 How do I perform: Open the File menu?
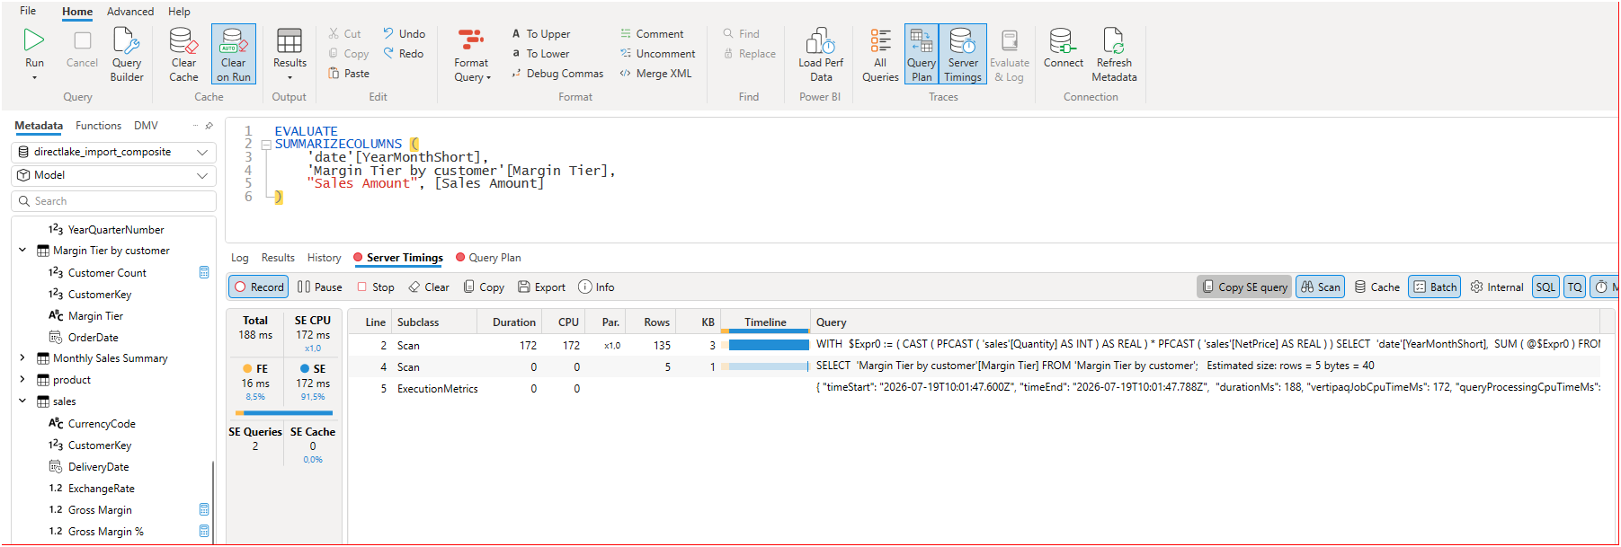click(x=28, y=12)
